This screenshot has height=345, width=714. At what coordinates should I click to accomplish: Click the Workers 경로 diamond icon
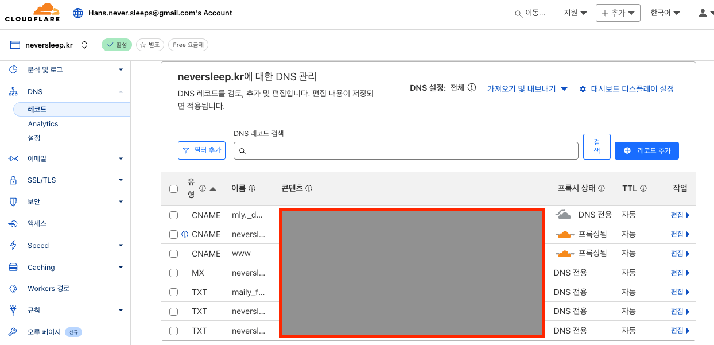pos(13,289)
